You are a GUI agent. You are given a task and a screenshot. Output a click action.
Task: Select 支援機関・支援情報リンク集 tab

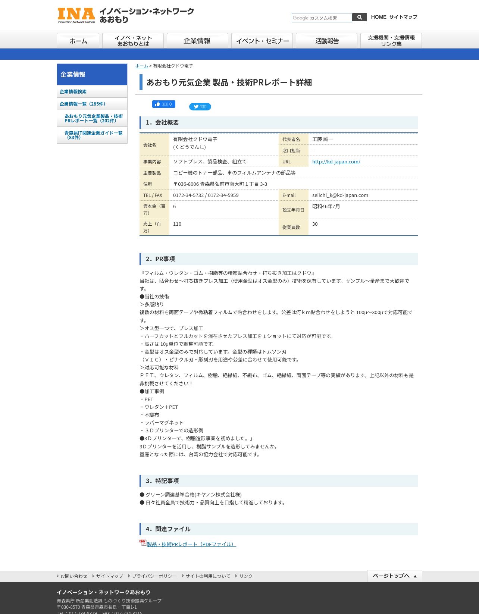(x=391, y=41)
